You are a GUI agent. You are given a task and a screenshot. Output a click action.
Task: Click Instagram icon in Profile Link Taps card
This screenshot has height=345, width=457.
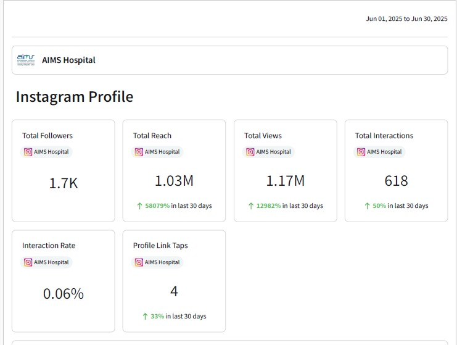[139, 262]
